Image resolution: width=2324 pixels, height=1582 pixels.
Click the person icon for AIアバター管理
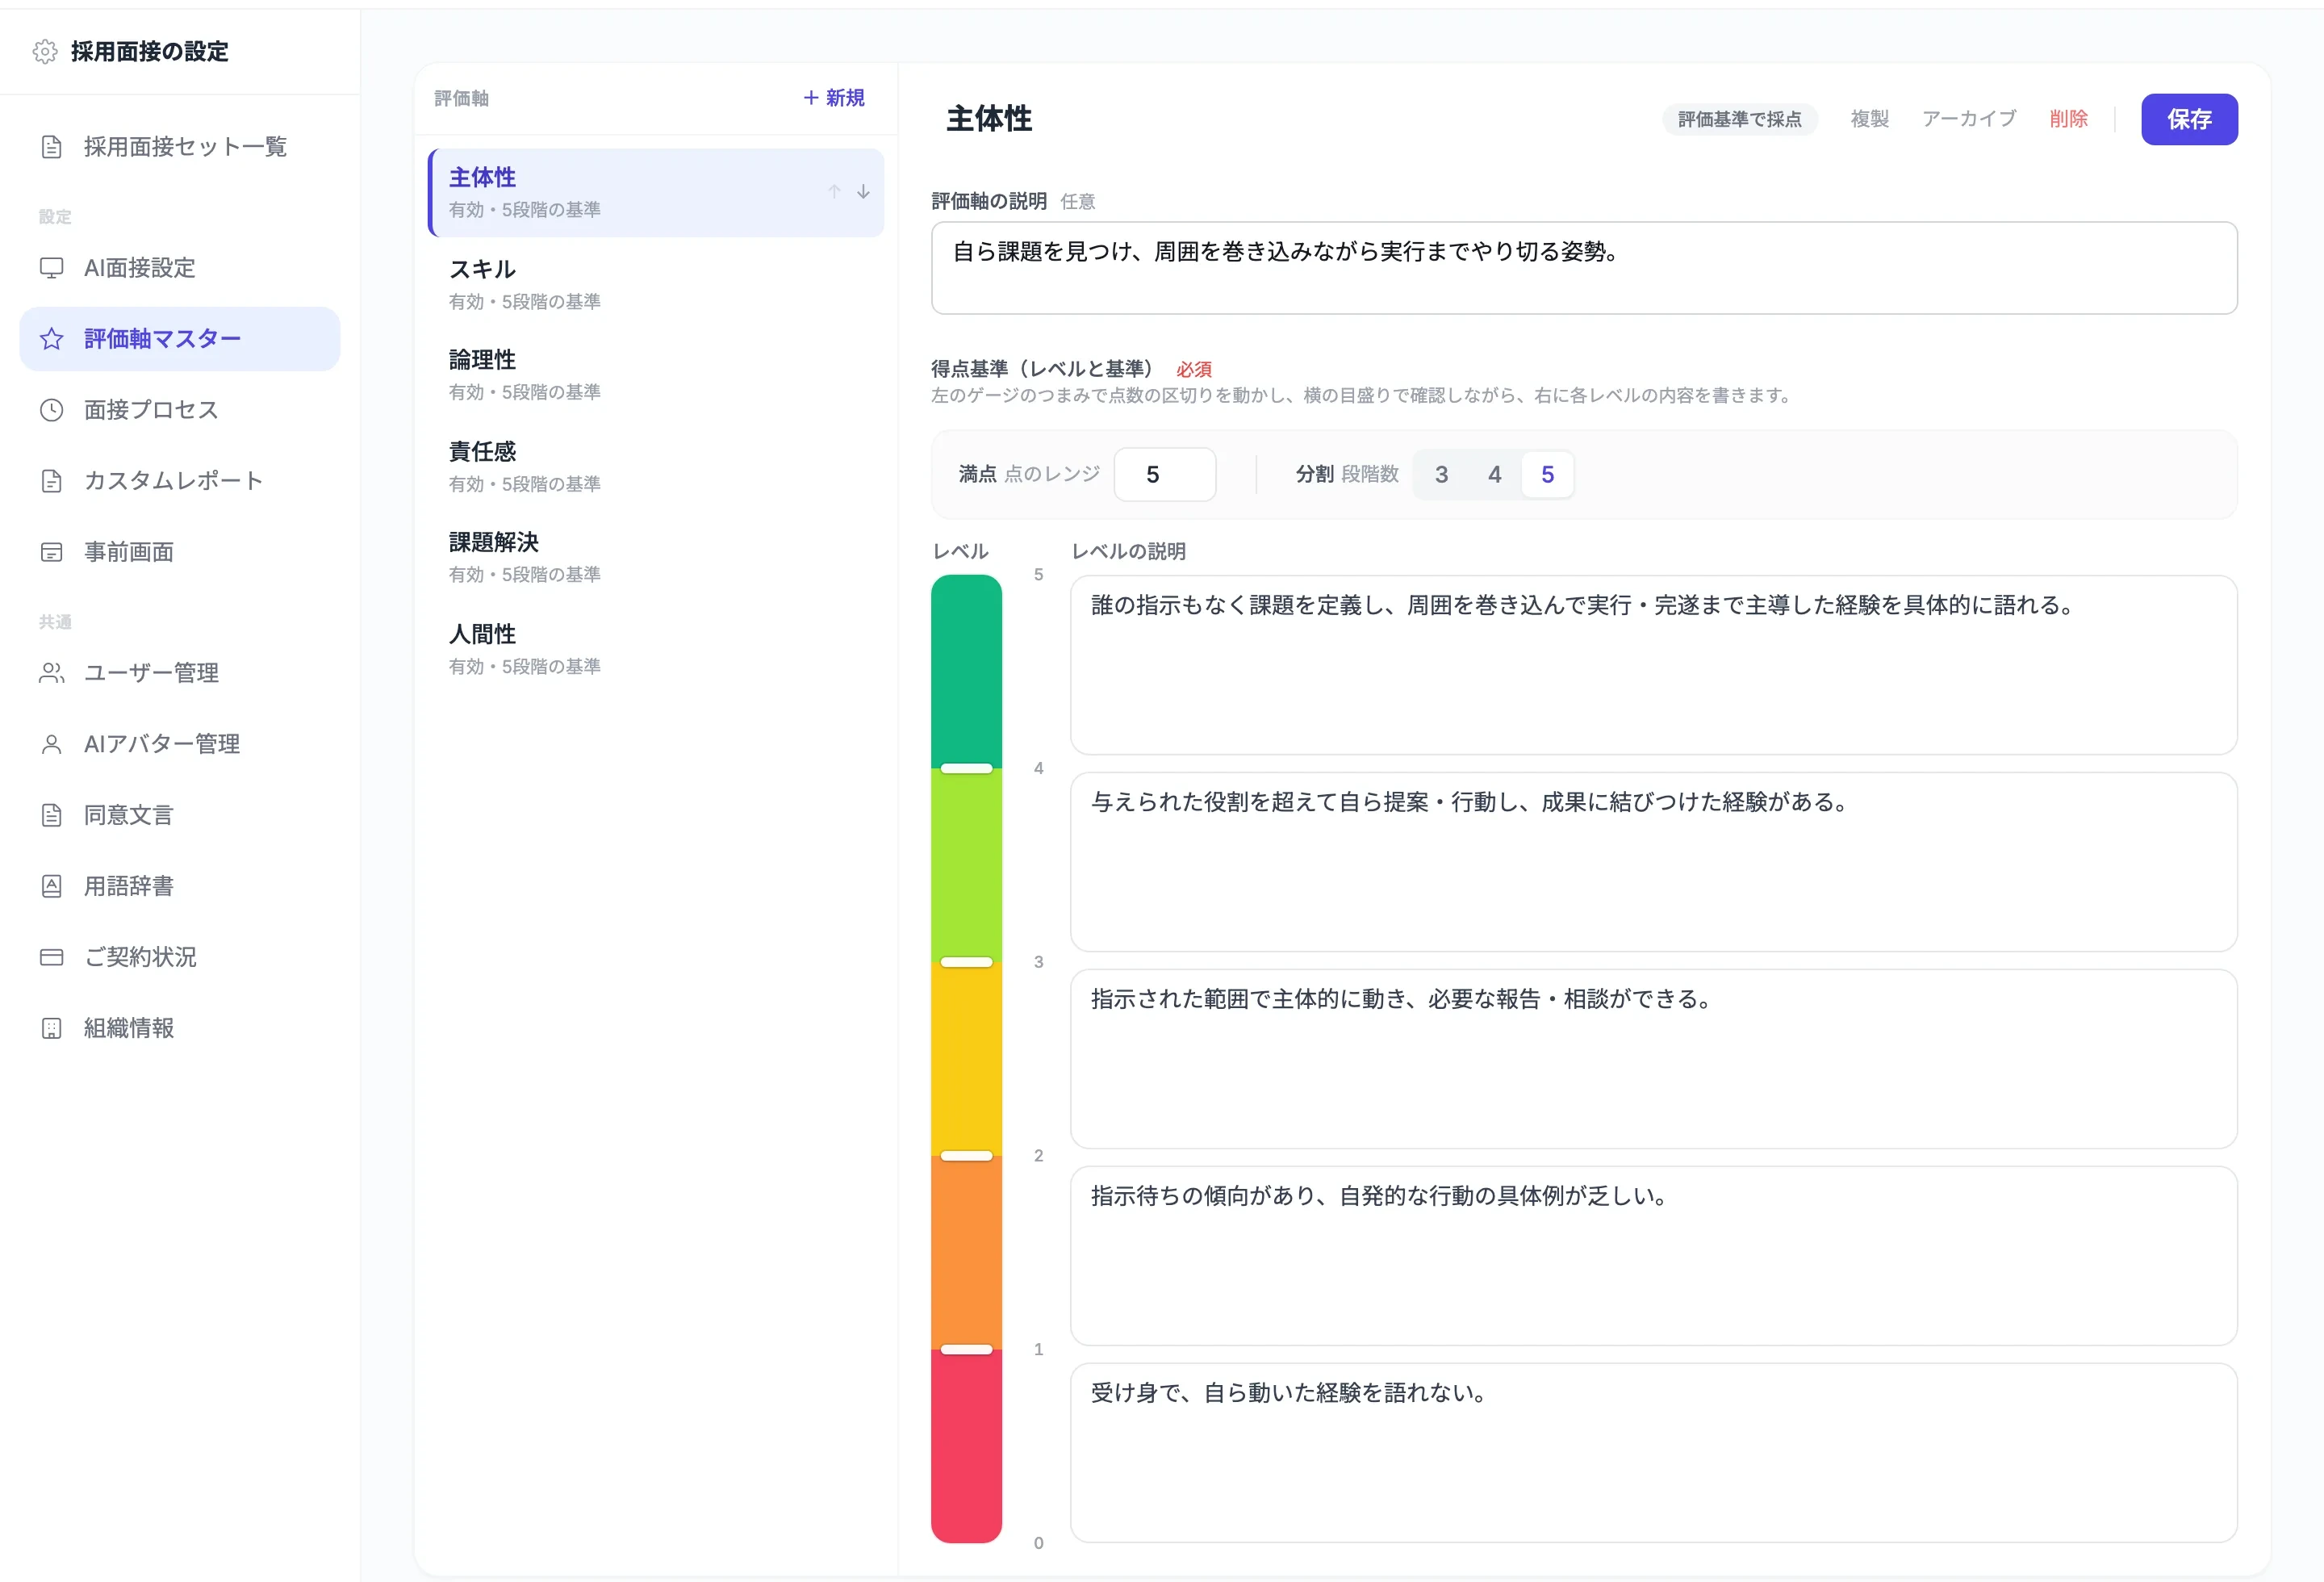click(51, 744)
